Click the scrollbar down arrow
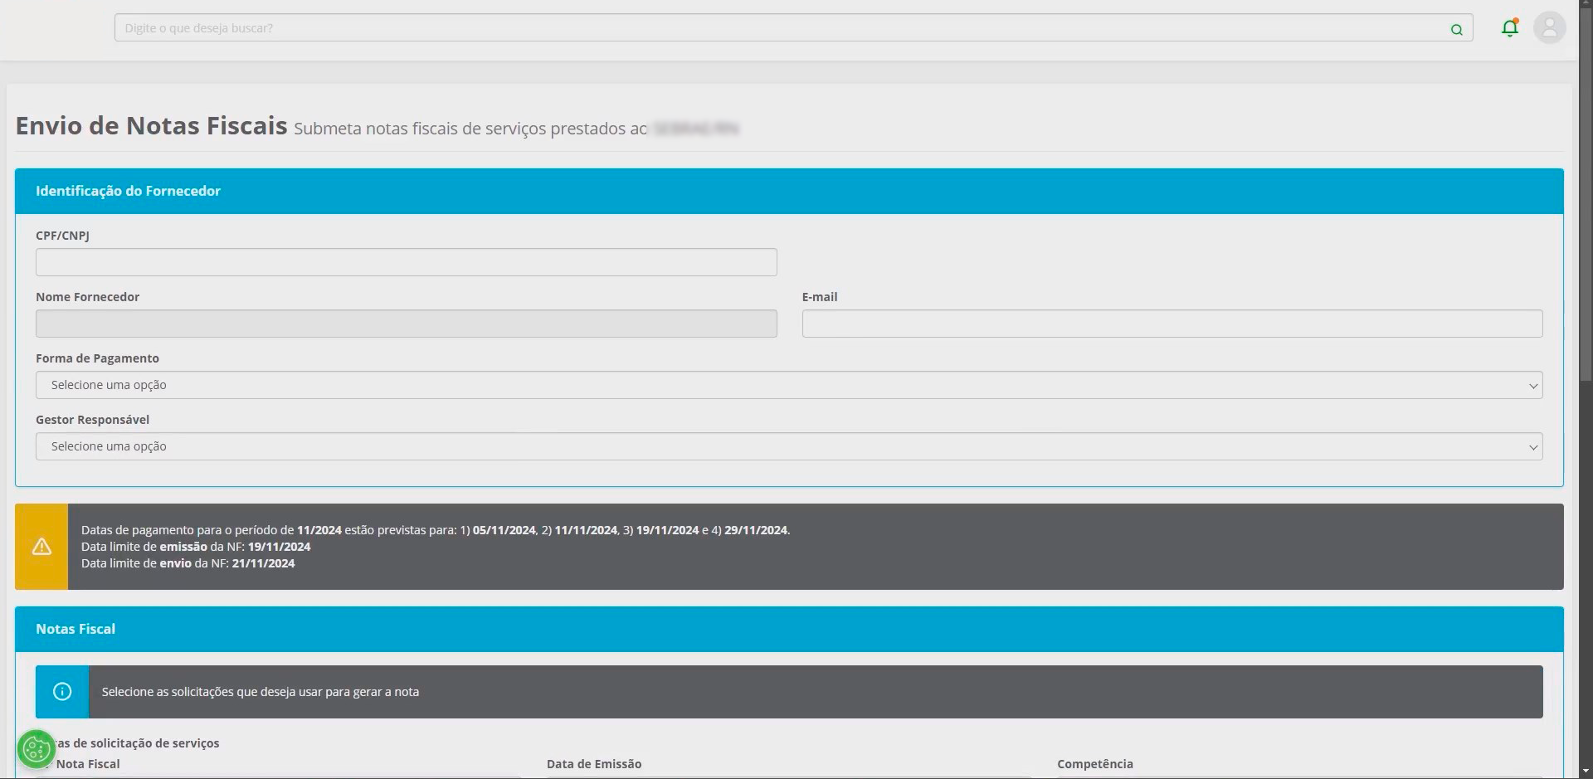The width and height of the screenshot is (1593, 779). tap(1586, 772)
